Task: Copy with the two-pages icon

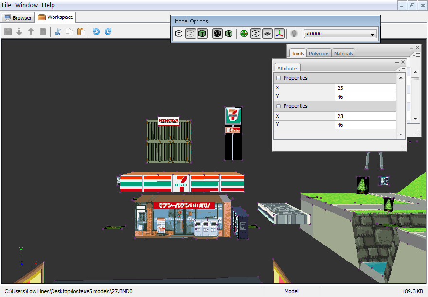Action: [x=70, y=32]
